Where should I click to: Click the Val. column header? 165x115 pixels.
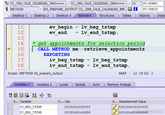(88, 101)
